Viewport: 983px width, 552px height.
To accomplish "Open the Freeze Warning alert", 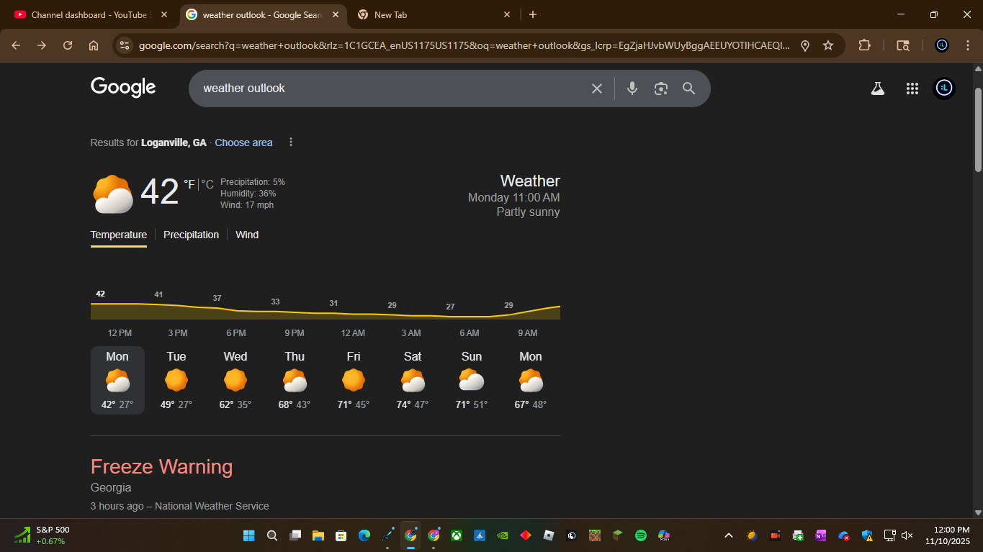I will [x=161, y=467].
